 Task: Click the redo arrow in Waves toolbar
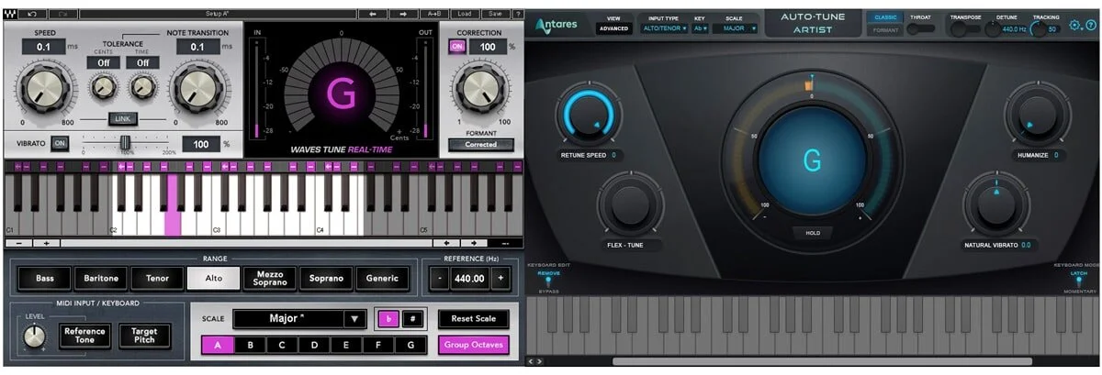[62, 15]
